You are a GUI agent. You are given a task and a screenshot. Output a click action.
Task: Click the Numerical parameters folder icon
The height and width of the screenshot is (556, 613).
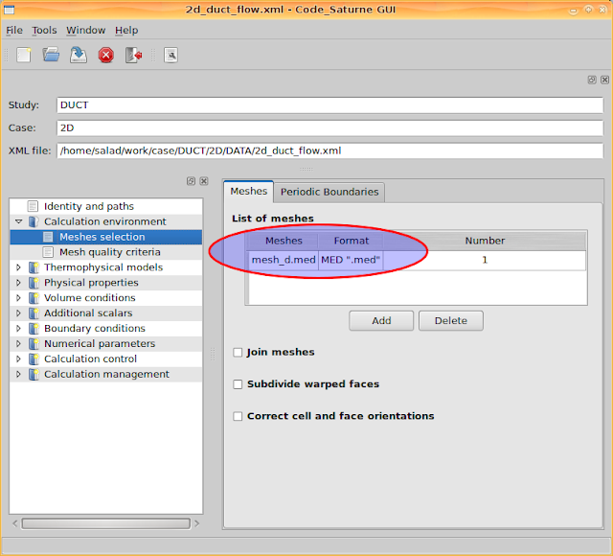[x=34, y=343]
